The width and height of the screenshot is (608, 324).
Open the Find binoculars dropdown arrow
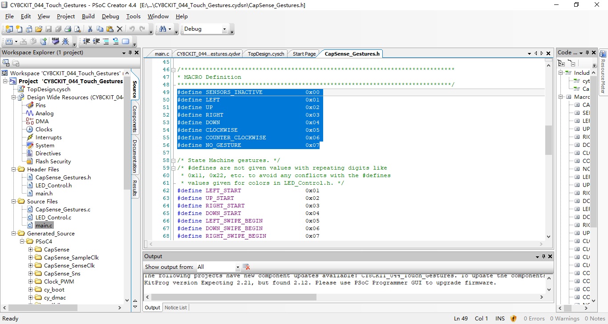tap(170, 29)
